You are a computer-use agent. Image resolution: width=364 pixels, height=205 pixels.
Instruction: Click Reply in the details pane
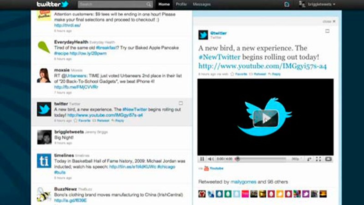[x=274, y=74]
